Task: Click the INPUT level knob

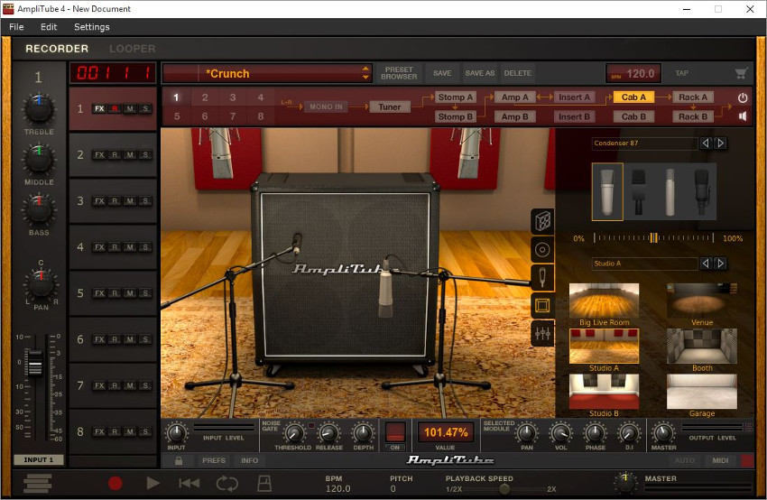Action: pyautogui.click(x=176, y=433)
